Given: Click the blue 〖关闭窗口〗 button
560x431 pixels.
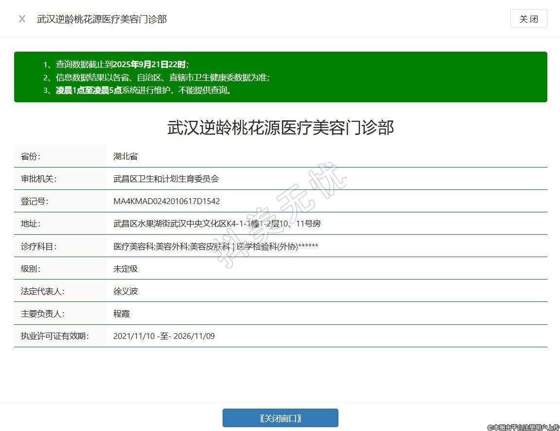Looking at the screenshot, I should tap(280, 418).
